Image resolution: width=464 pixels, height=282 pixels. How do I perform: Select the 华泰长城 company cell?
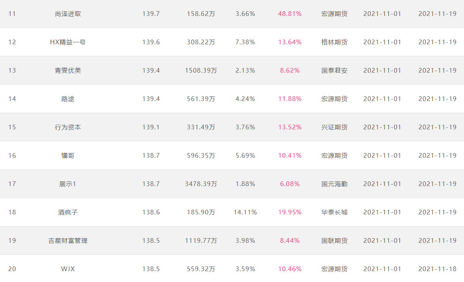334,212
